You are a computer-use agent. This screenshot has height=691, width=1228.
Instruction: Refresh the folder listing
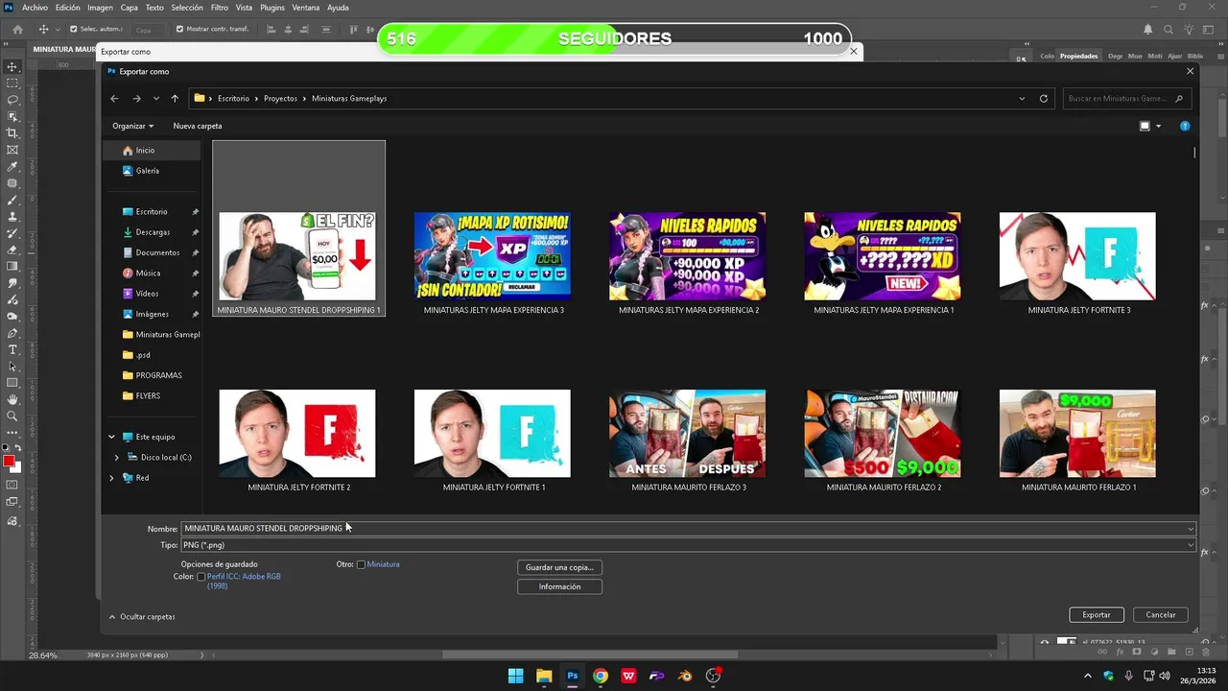[1044, 98]
